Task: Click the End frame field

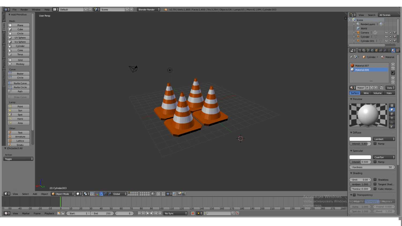Action: (x=102, y=213)
